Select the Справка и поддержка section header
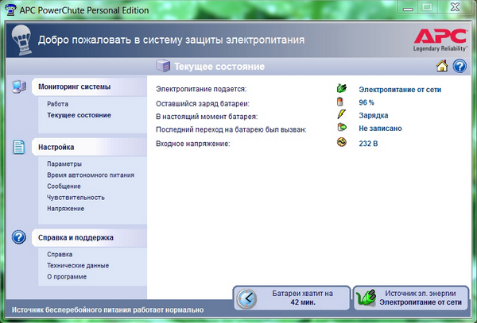The image size is (477, 323). (x=89, y=238)
